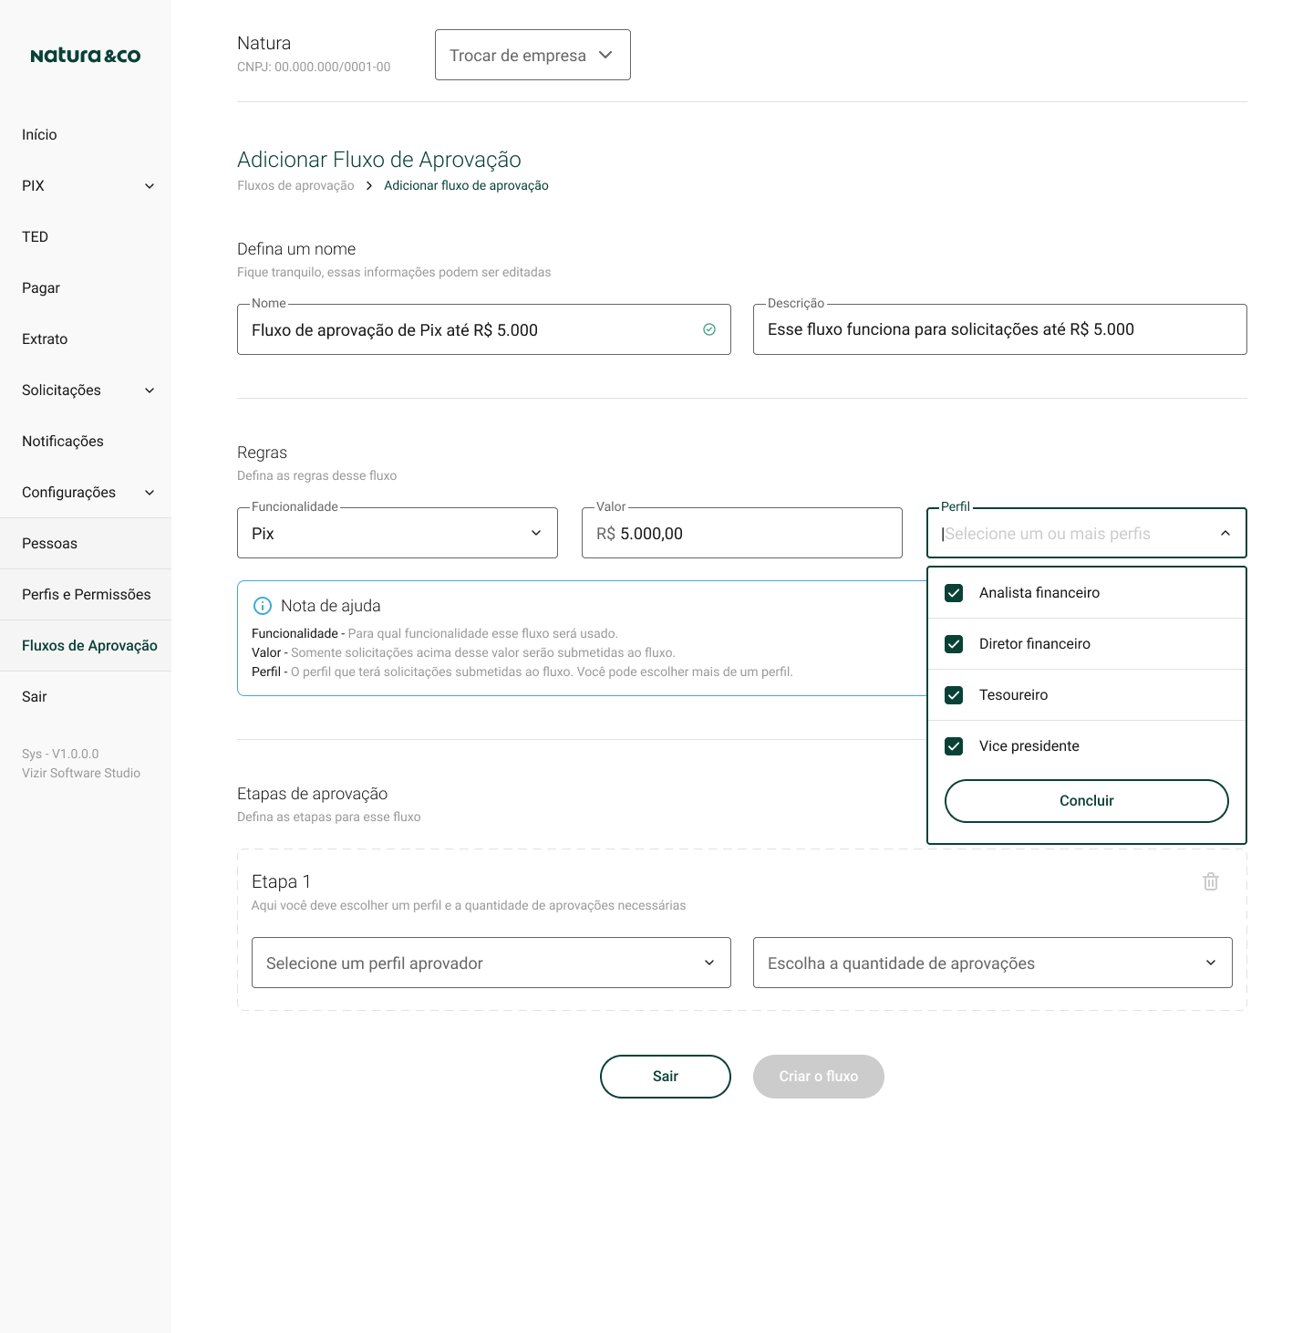Open the Início sidebar item

pyautogui.click(x=39, y=134)
